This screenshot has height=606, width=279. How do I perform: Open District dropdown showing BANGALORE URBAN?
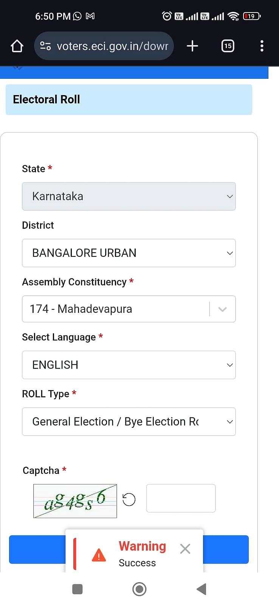(129, 253)
